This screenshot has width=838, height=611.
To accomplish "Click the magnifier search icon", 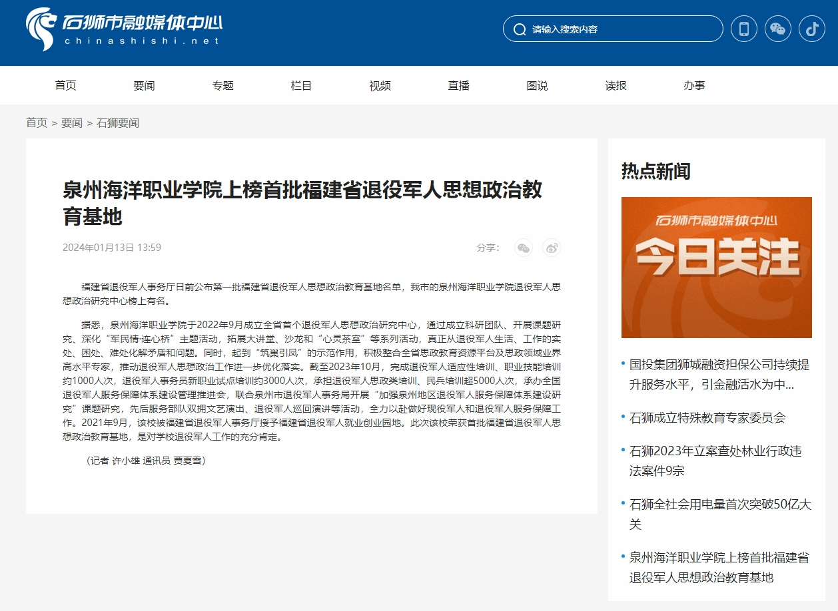I will (x=520, y=29).
